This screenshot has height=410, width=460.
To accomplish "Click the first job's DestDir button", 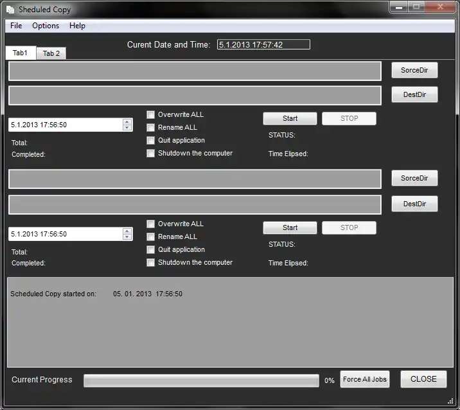I will (414, 94).
